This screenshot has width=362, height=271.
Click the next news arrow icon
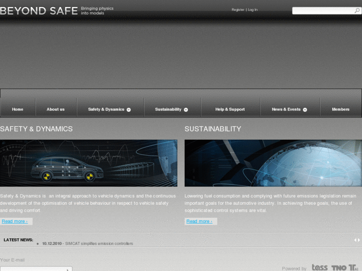pos(359,240)
